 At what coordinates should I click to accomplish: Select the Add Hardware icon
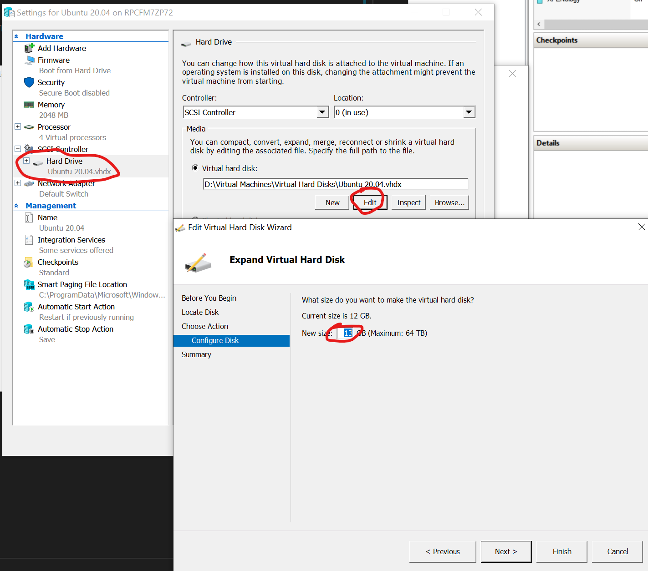point(29,48)
